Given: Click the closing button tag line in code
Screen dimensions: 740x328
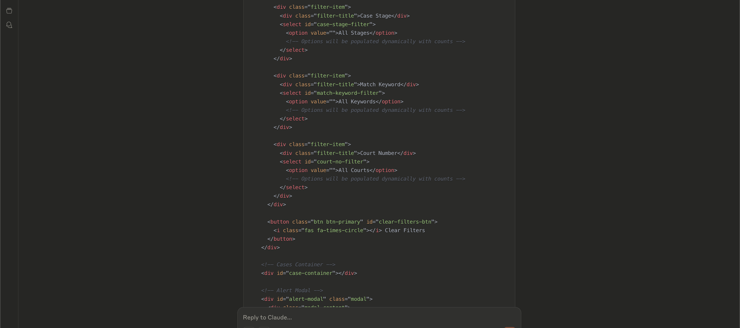Looking at the screenshot, I should (x=281, y=239).
